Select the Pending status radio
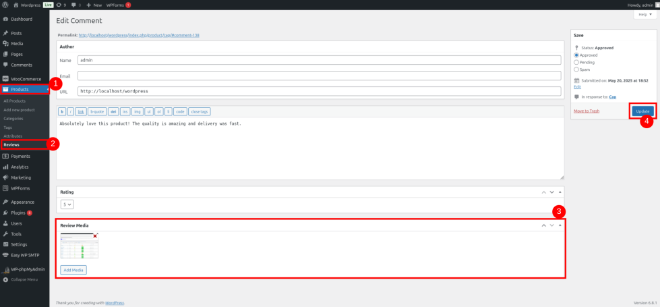The height and width of the screenshot is (307, 660). click(x=576, y=62)
